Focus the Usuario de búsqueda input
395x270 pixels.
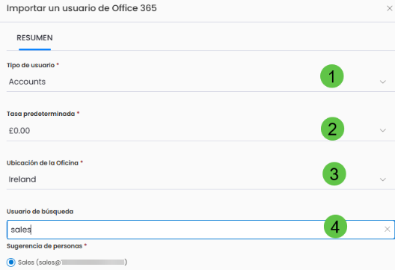coord(200,230)
